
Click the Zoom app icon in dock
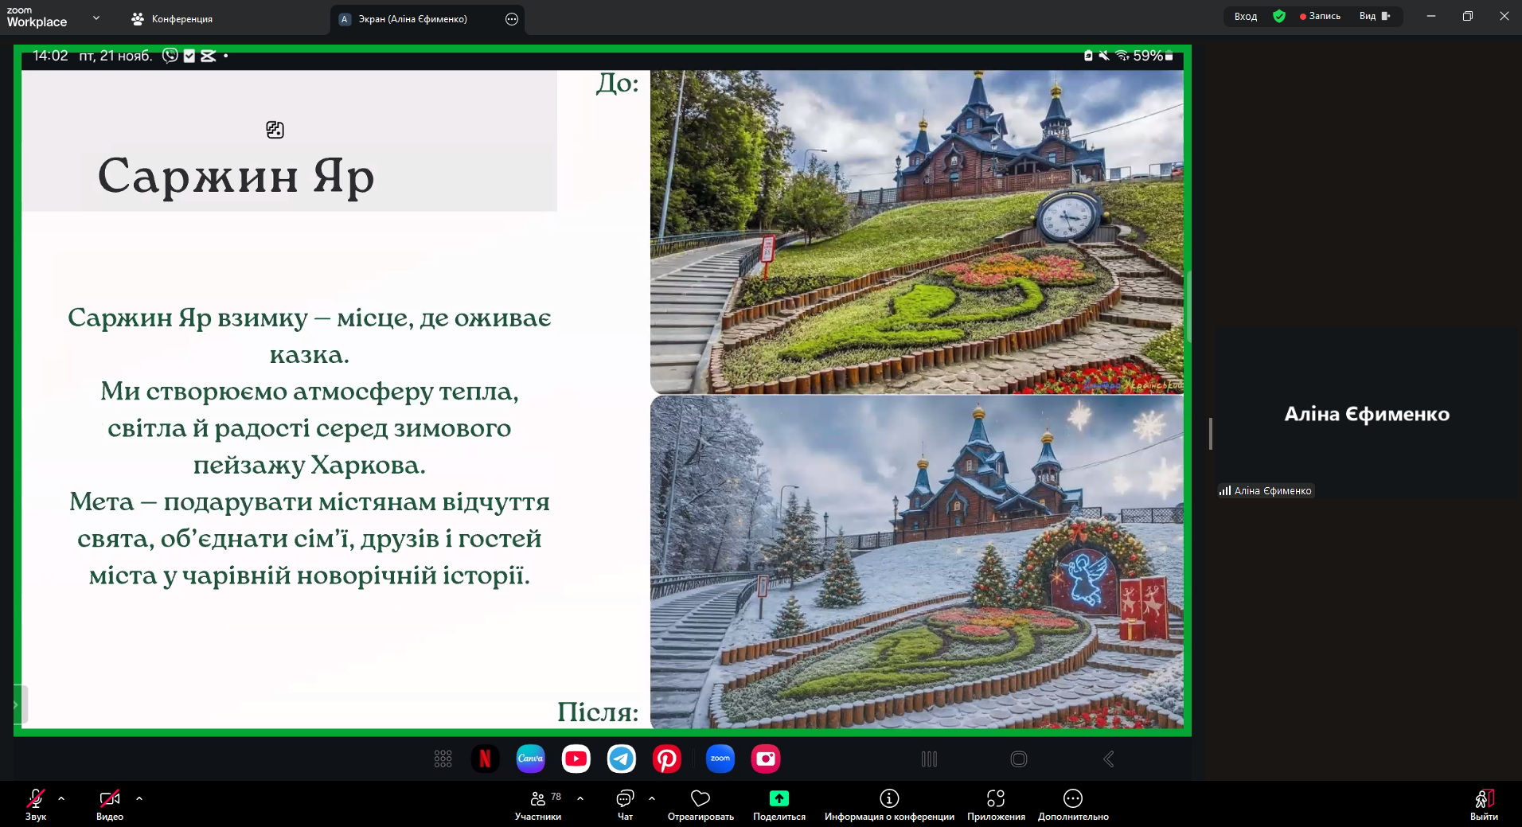point(720,759)
